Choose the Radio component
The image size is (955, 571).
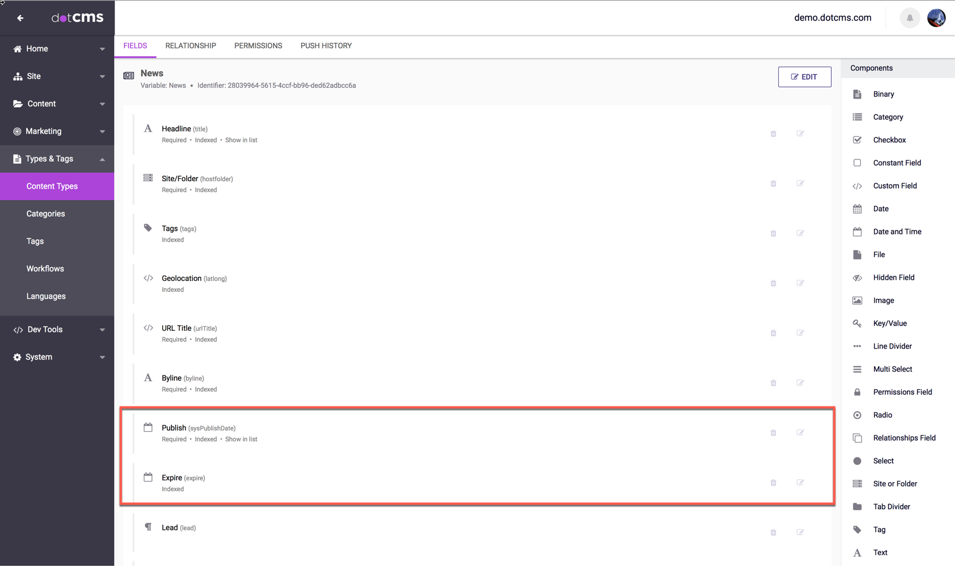point(882,415)
